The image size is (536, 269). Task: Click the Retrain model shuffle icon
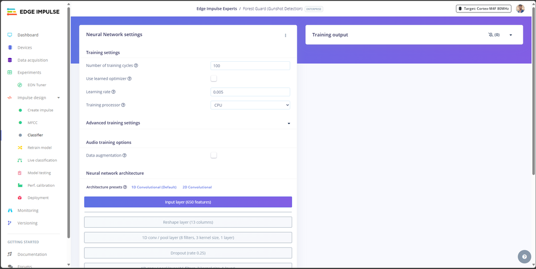(x=20, y=148)
